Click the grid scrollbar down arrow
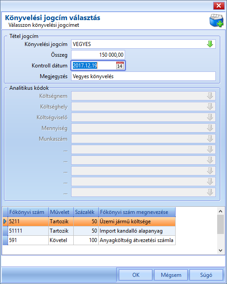This screenshot has height=284, width=227. (220, 251)
